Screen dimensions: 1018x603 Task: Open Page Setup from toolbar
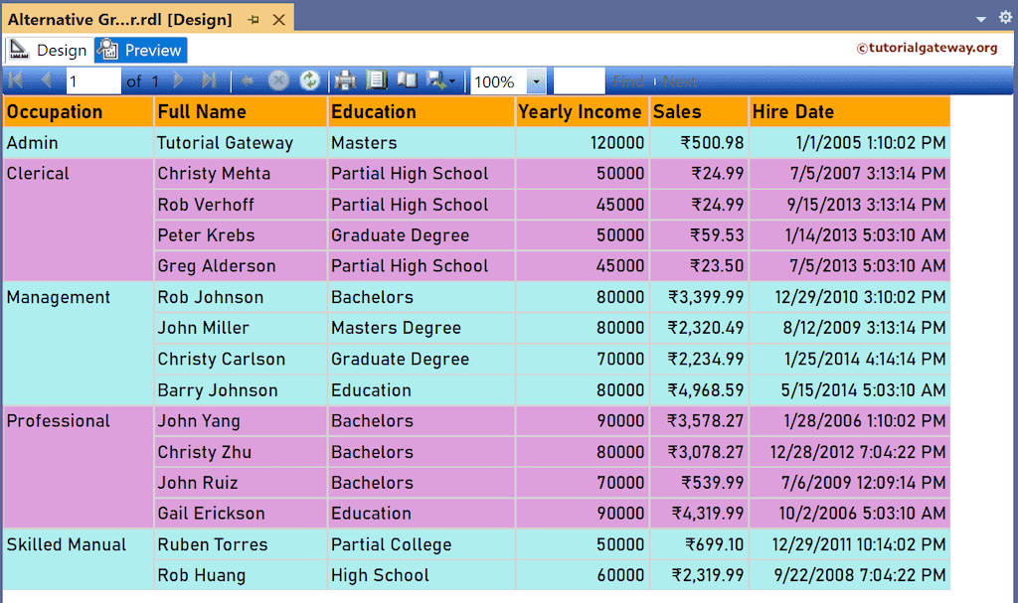tap(407, 81)
